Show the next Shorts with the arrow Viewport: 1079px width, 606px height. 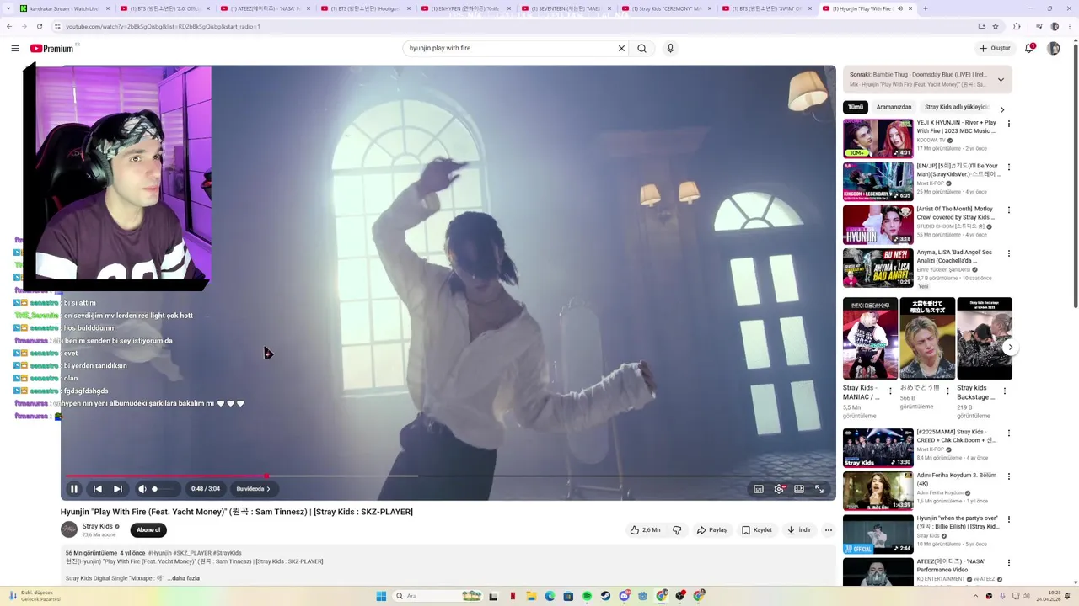(x=1011, y=348)
